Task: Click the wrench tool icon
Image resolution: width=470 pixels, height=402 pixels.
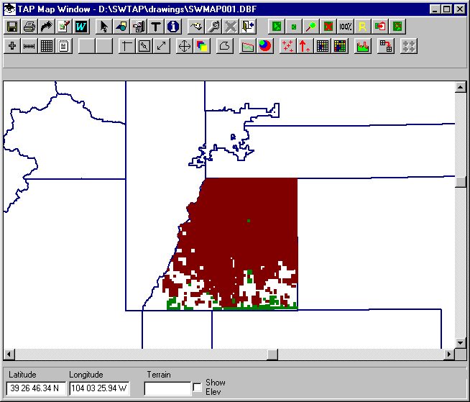Action: [213, 27]
